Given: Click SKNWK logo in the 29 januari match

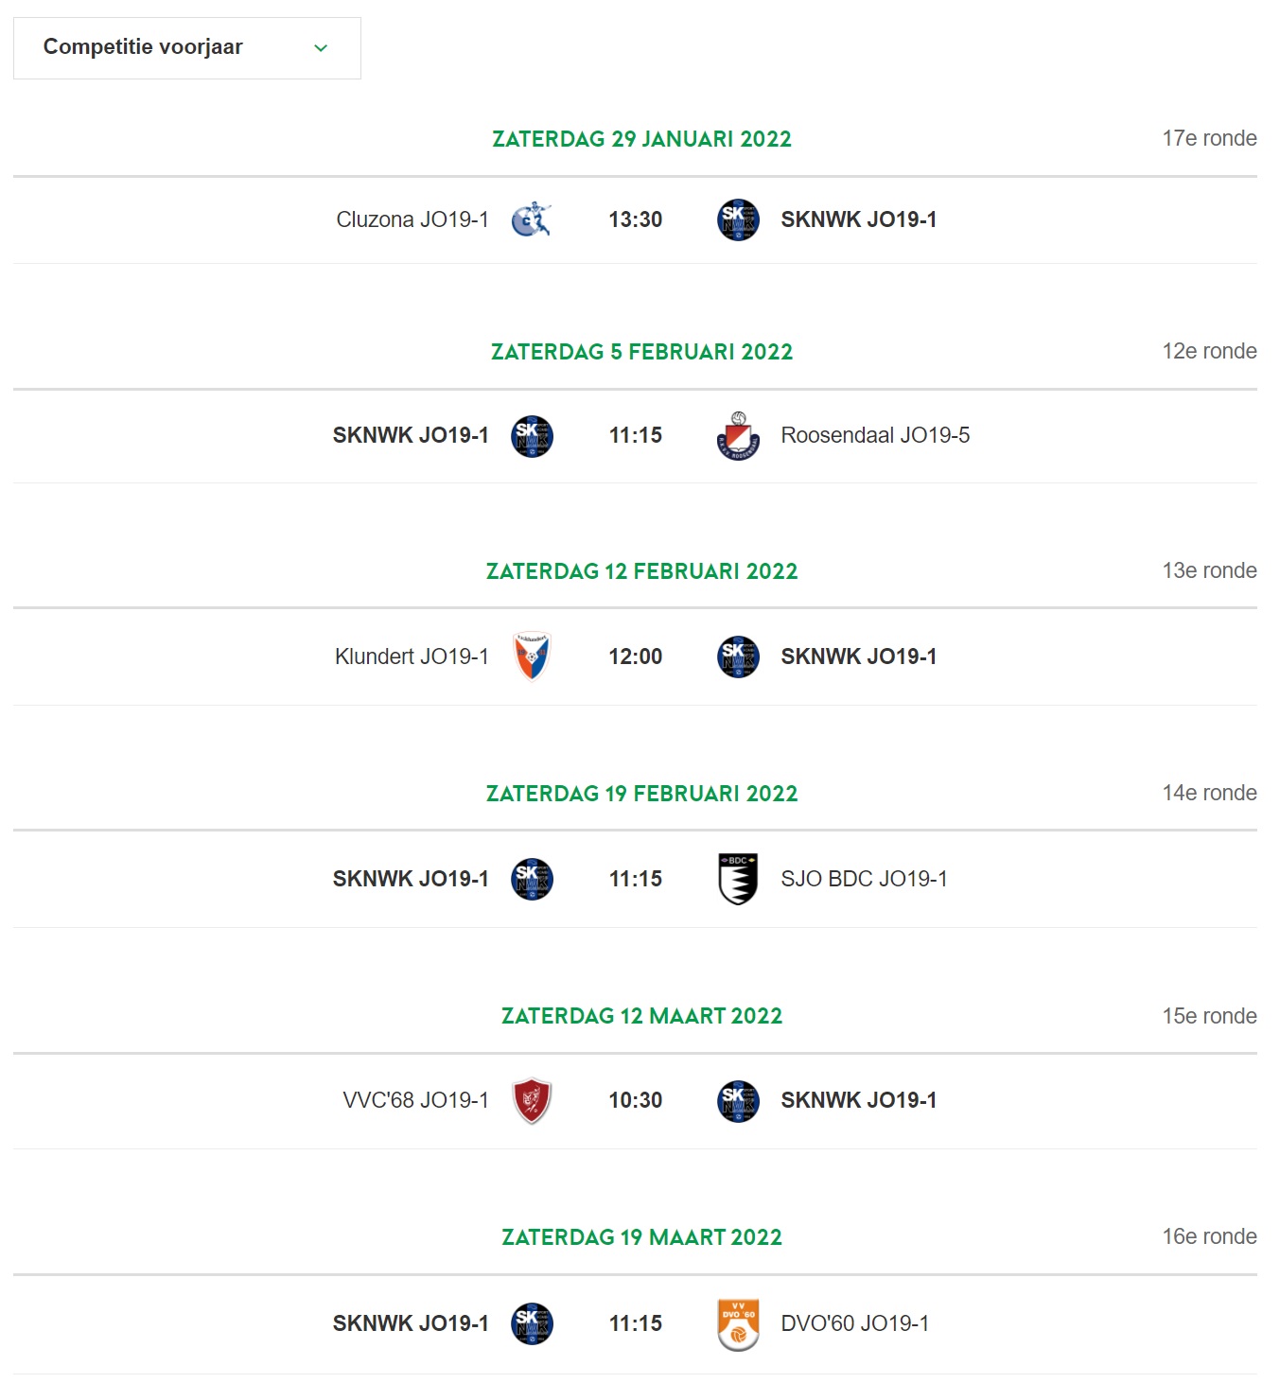Looking at the screenshot, I should (738, 219).
